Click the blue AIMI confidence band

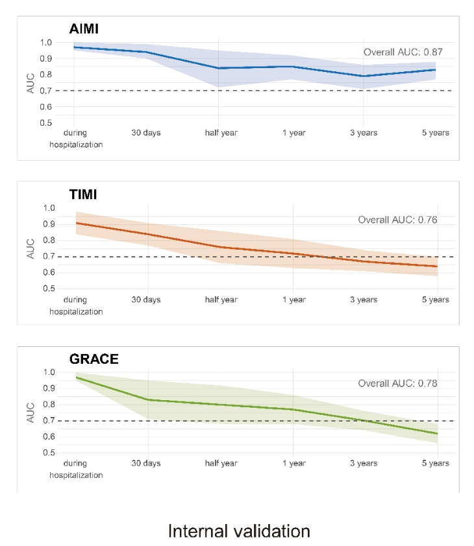(219, 78)
